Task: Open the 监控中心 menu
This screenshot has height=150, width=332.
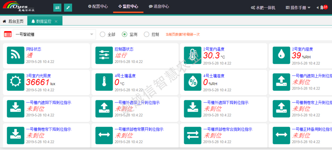Action: 128,7
